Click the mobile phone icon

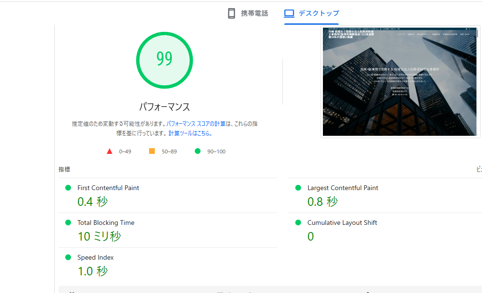coord(231,13)
